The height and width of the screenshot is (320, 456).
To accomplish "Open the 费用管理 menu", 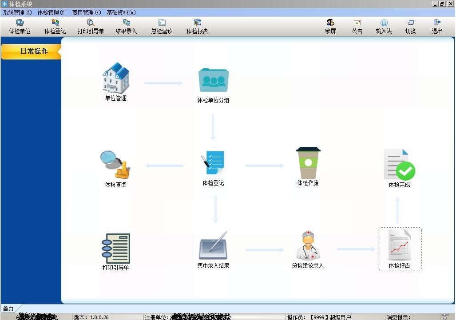I will coord(87,12).
